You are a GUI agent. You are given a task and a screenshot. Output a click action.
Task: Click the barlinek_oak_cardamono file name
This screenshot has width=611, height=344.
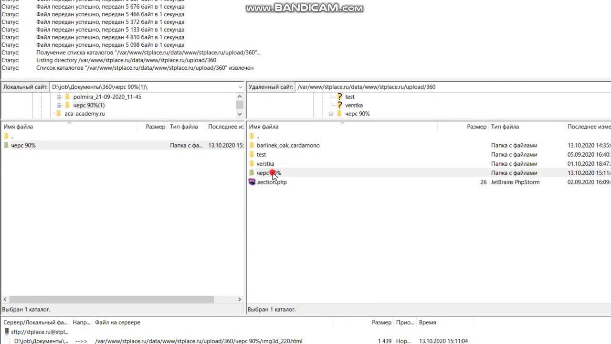click(x=288, y=145)
